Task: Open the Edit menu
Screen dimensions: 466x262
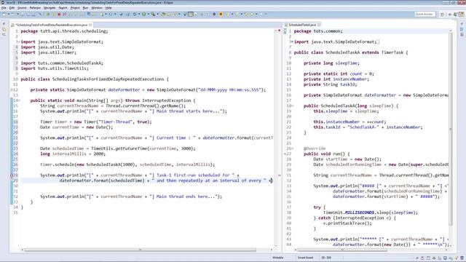Action: 12,8
